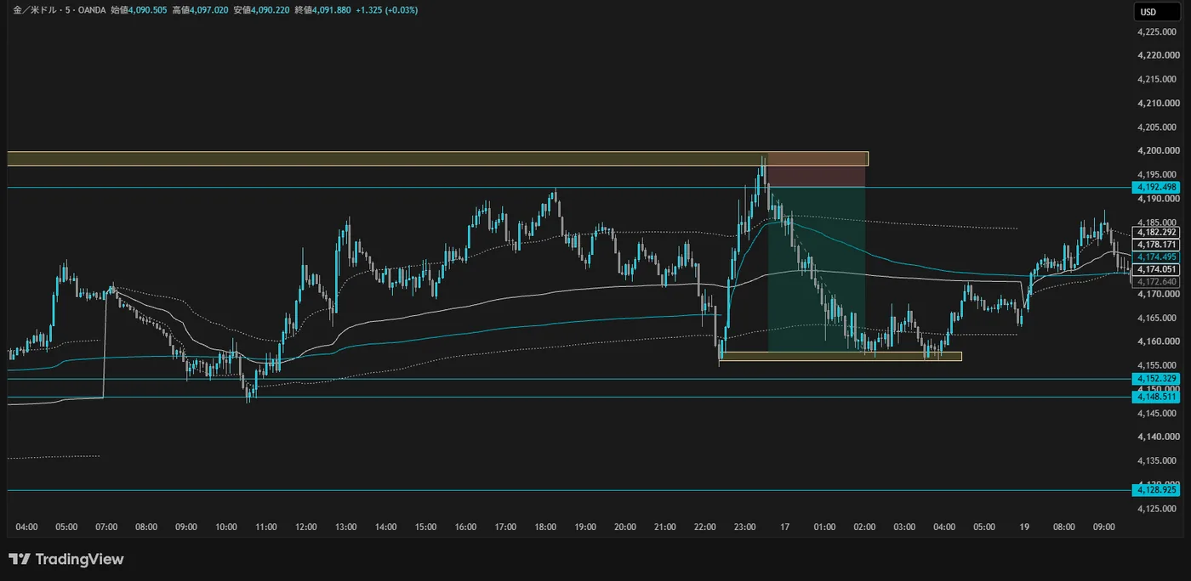
Task: Click the low value 4,090.220
Action: [x=270, y=10]
